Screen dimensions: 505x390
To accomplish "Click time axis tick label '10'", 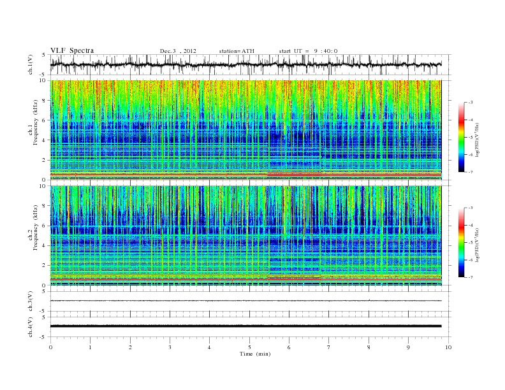I will [x=448, y=347].
